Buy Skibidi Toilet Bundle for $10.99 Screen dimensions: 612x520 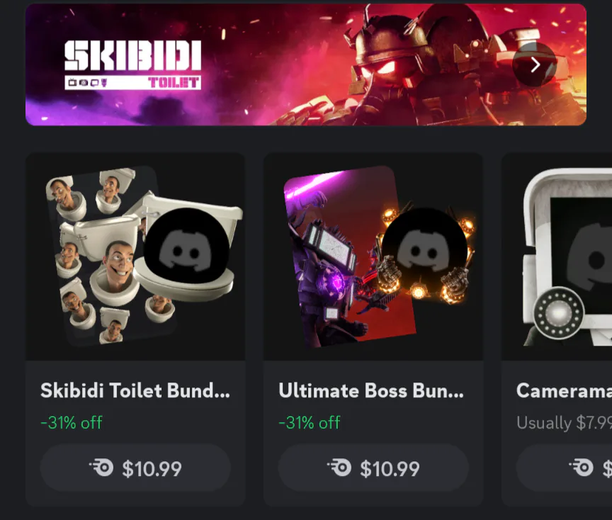[135, 468]
